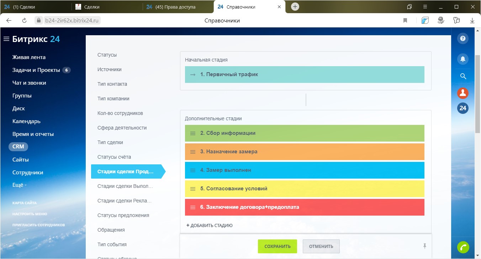Screen dimensions: 481x259
Task: Click the round blue 24 icon
Action: [463, 108]
